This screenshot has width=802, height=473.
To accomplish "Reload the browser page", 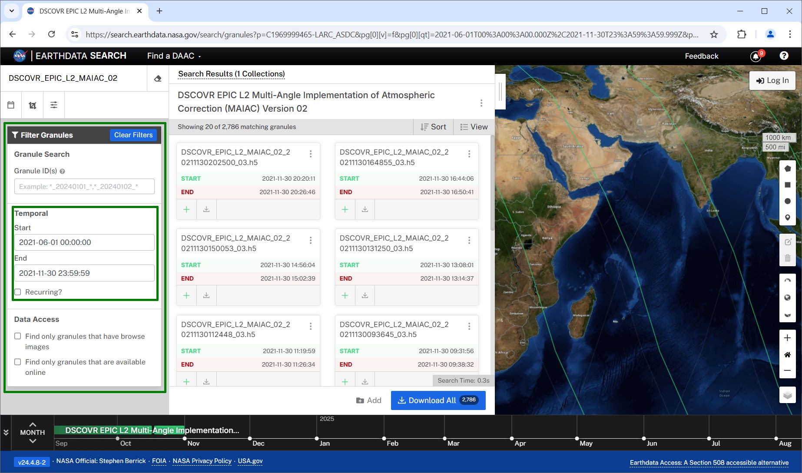I will pos(51,34).
